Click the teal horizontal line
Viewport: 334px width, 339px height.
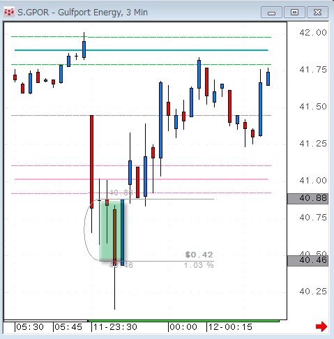142,50
